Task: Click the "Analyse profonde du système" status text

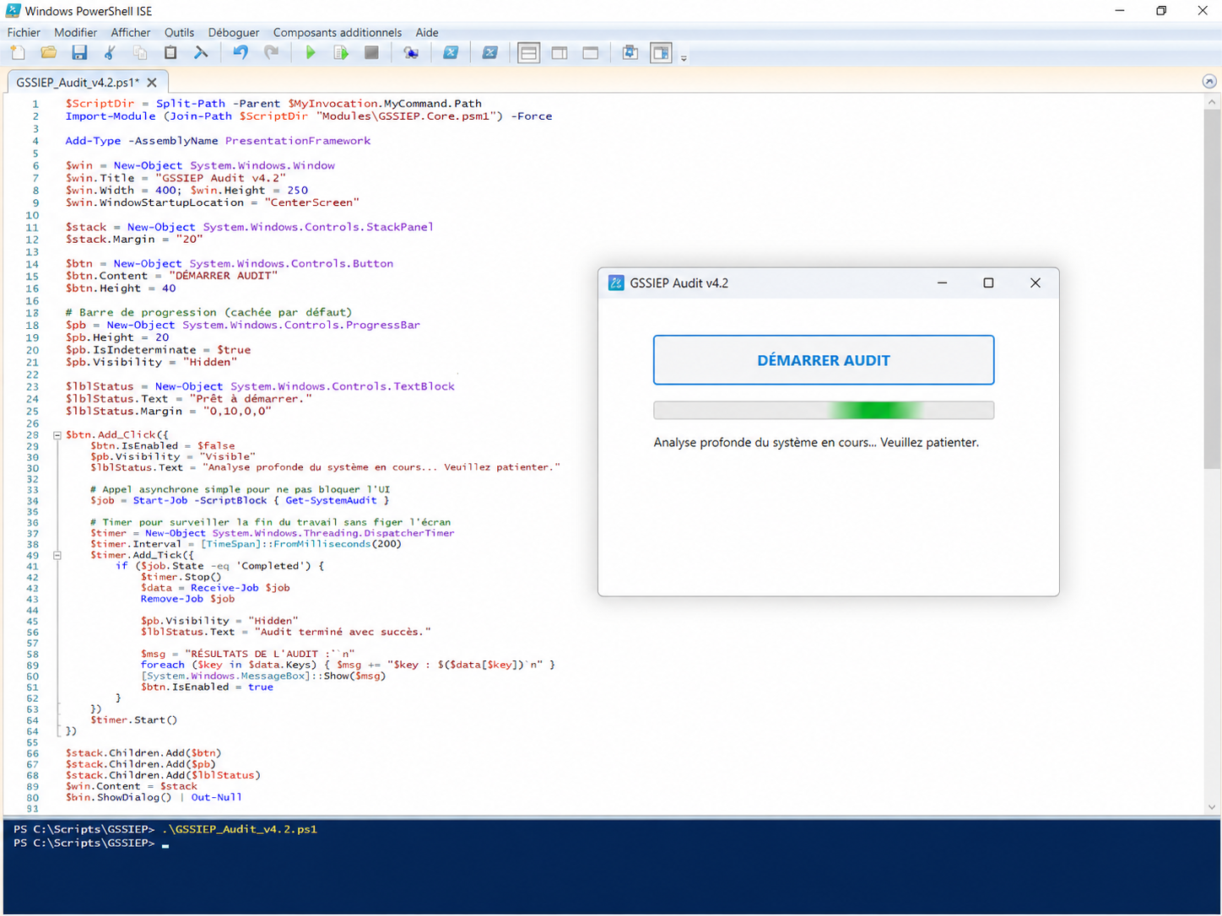Action: click(816, 442)
